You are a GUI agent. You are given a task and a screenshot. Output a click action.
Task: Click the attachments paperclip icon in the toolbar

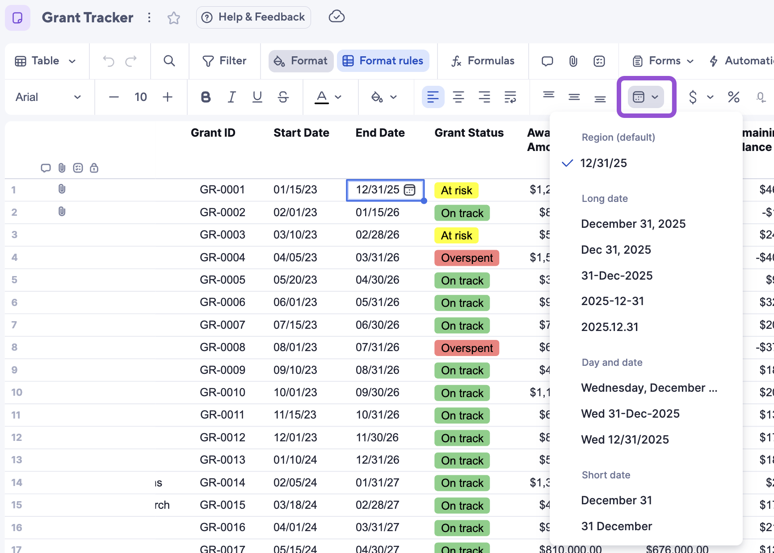click(x=573, y=61)
